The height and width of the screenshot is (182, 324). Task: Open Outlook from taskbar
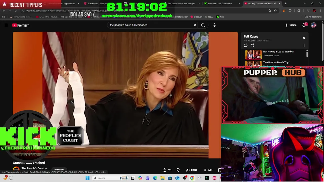tap(177, 178)
